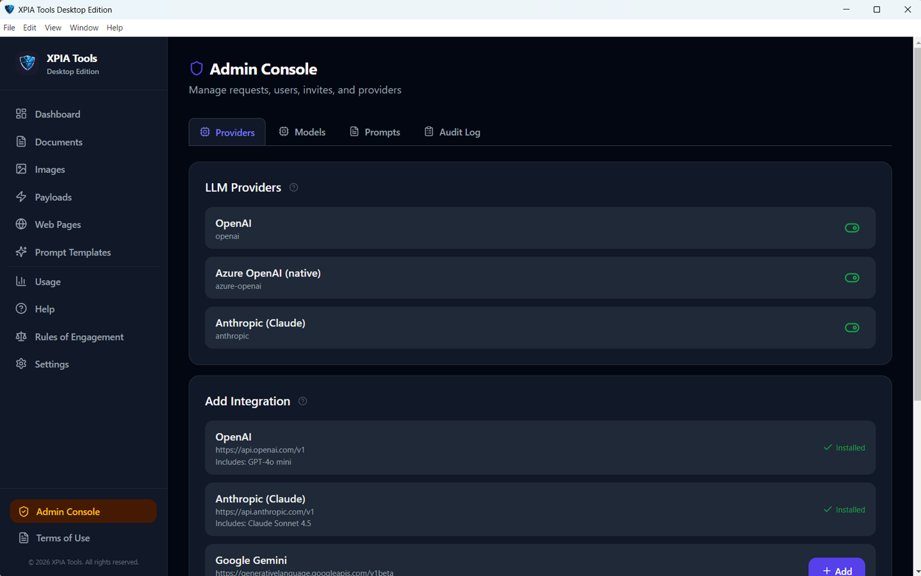Click the copyright notice in sidebar footer
Screen dimensions: 921x576
pos(83,562)
